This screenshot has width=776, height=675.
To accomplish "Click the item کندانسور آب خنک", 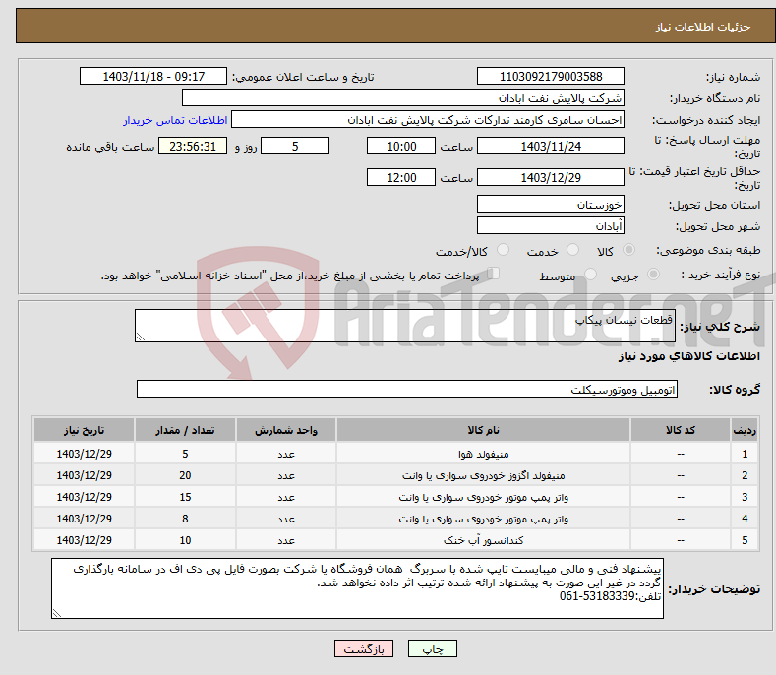I will tap(483, 540).
